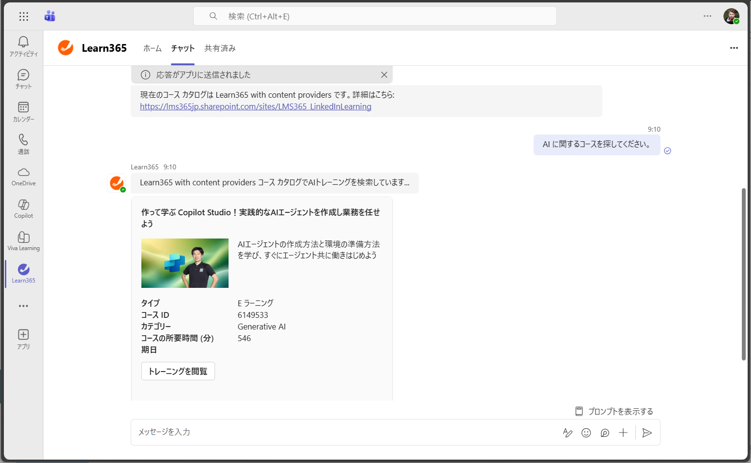Open the Activity (アクティビティ) sidebar icon
Screen dimensions: 751x463
click(23, 46)
